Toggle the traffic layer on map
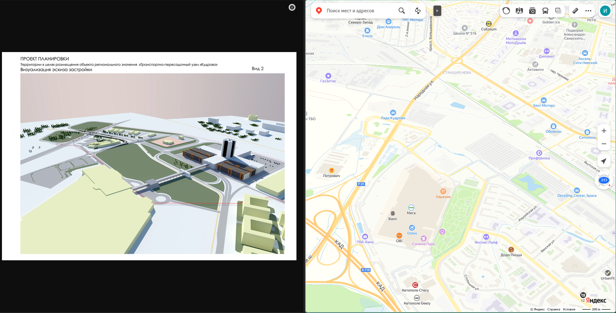616x313 pixels. click(x=506, y=11)
